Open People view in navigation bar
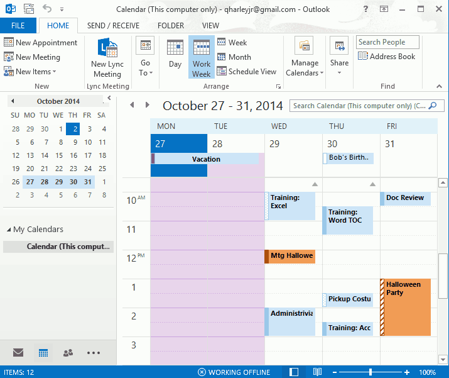 click(68, 353)
